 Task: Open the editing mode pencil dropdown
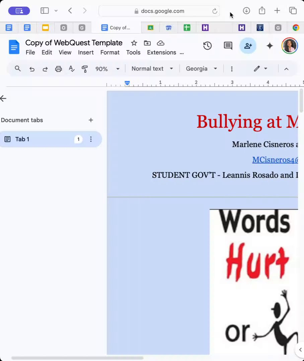pyautogui.click(x=260, y=69)
